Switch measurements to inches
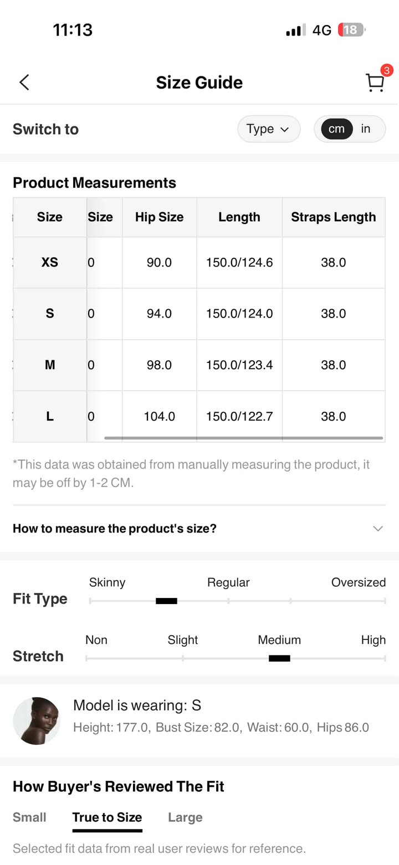This screenshot has height=865, width=399. [366, 129]
